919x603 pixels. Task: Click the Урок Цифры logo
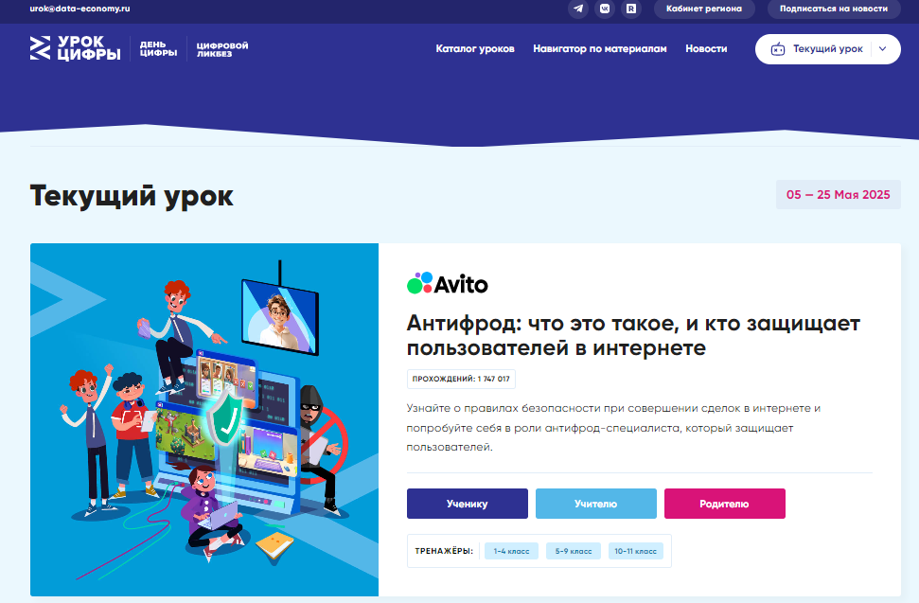tap(75, 48)
